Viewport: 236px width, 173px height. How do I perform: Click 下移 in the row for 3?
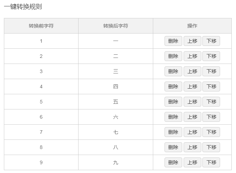point(211,71)
